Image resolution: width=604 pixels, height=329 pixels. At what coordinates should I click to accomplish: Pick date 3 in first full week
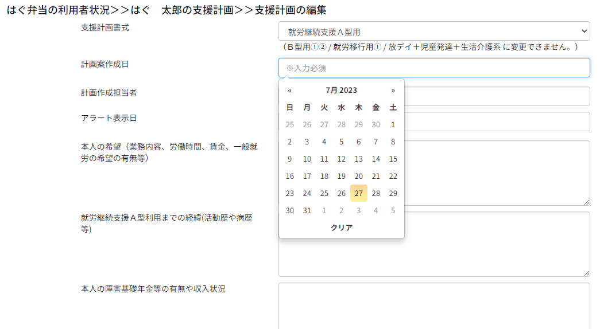coord(307,142)
